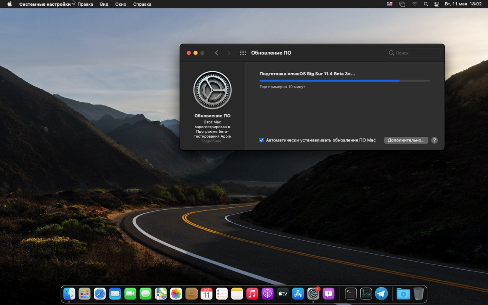Open the Правка menu
The image size is (488, 305).
pyautogui.click(x=85, y=4)
